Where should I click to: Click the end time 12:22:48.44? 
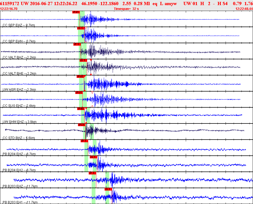point(244,9)
